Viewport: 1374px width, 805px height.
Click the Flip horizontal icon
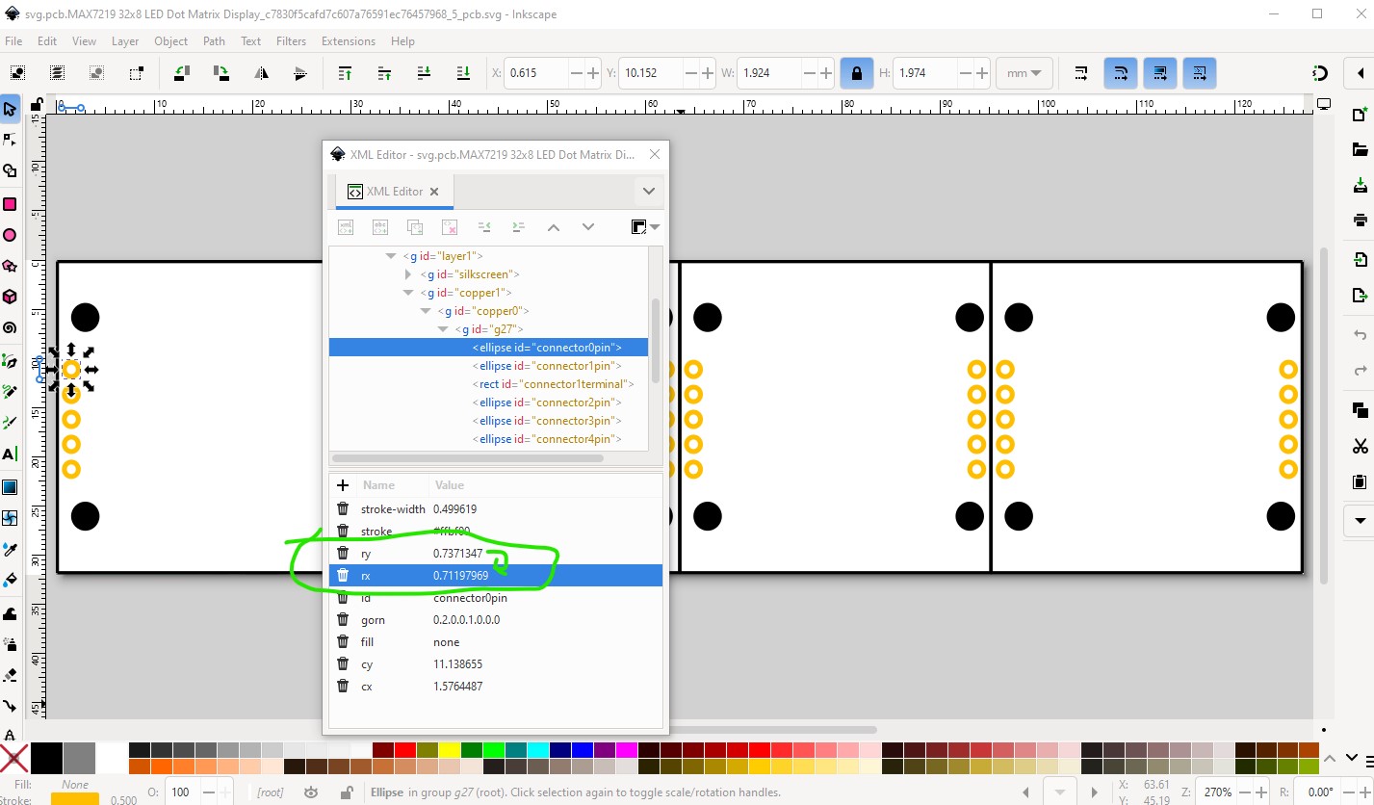[261, 73]
